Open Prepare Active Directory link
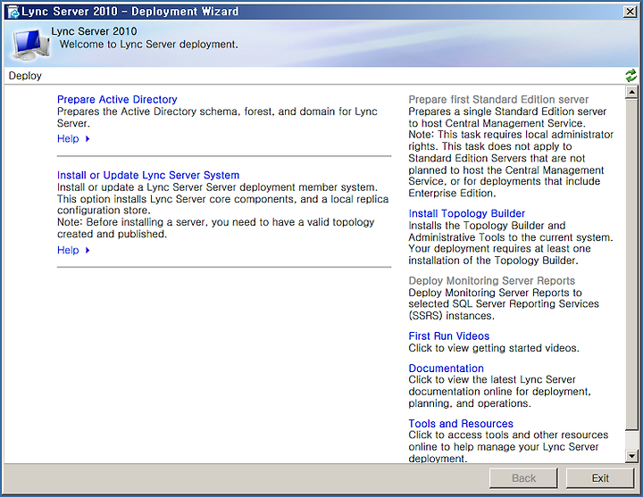The image size is (643, 497). click(117, 99)
